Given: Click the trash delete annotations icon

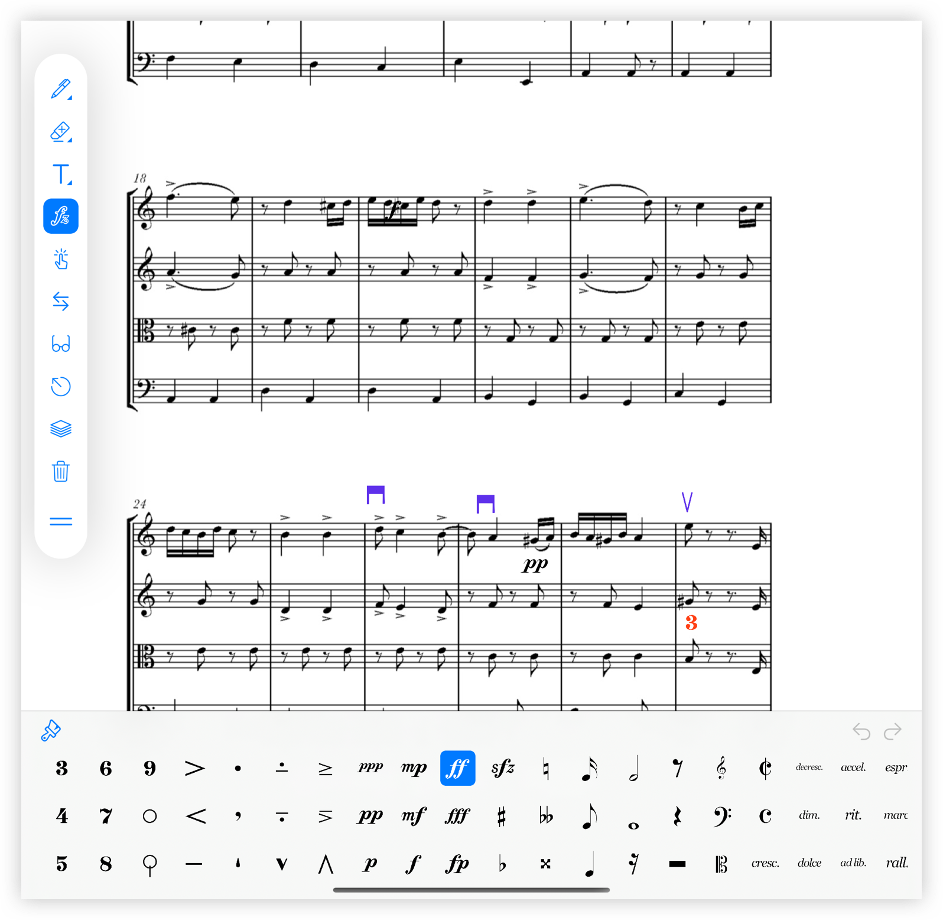Looking at the screenshot, I should [x=61, y=471].
